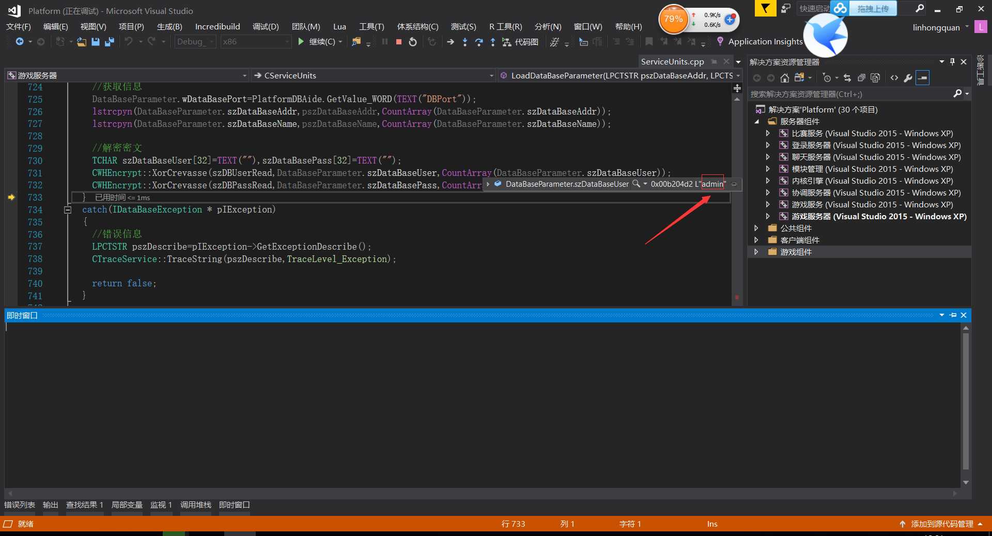
Task: Switch to the 错误列表 tab
Action: (x=20, y=505)
